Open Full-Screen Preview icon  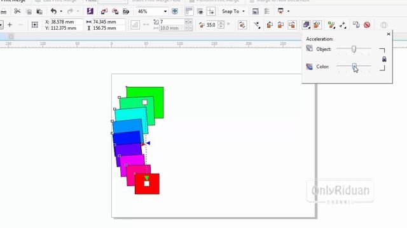(x=175, y=11)
